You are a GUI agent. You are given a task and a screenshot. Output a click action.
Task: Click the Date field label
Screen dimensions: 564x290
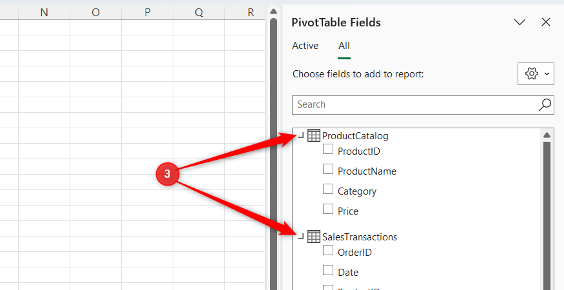[x=348, y=273]
